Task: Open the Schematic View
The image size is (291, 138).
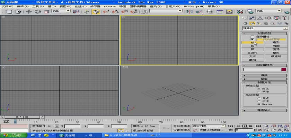Action: point(229,12)
